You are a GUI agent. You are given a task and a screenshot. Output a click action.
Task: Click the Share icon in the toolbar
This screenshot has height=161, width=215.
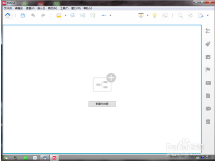pyautogui.click(x=190, y=15)
